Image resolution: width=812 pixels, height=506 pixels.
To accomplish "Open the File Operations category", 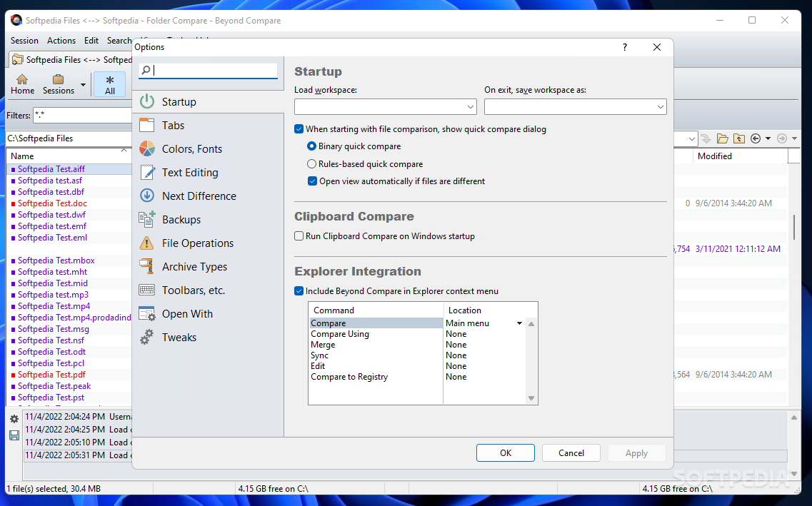I will pos(209,243).
